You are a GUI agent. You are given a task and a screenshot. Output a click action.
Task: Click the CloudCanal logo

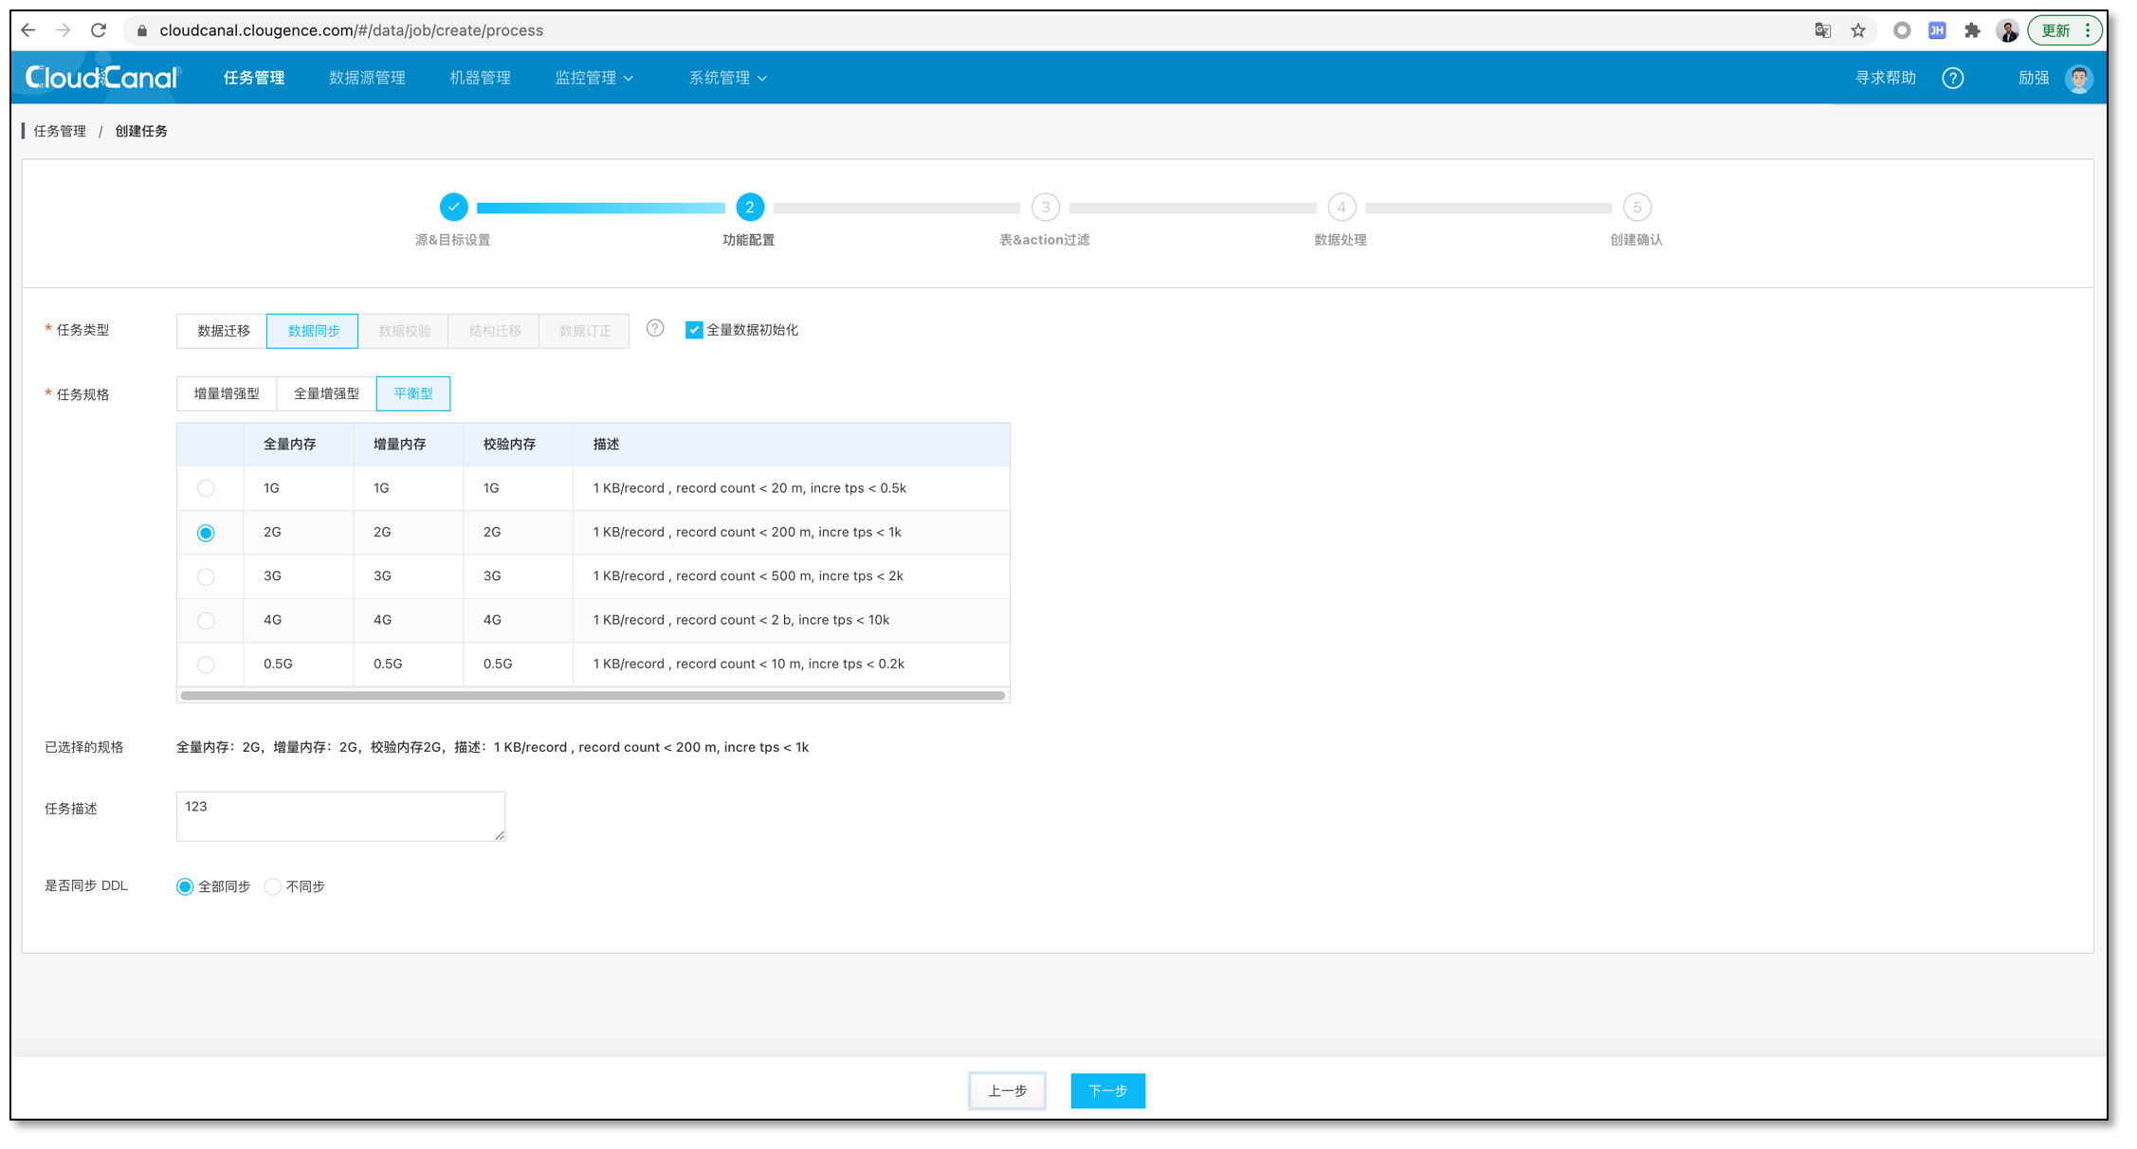point(101,78)
